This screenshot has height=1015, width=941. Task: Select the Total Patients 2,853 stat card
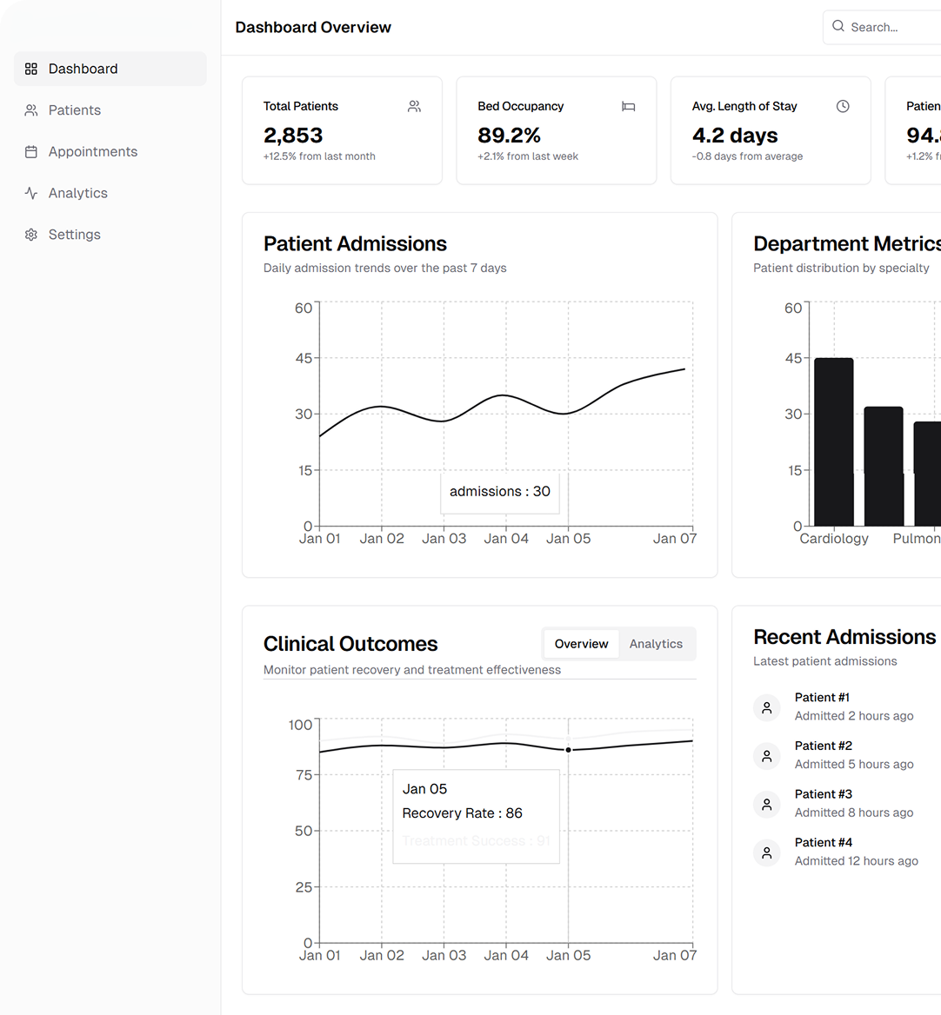(342, 130)
